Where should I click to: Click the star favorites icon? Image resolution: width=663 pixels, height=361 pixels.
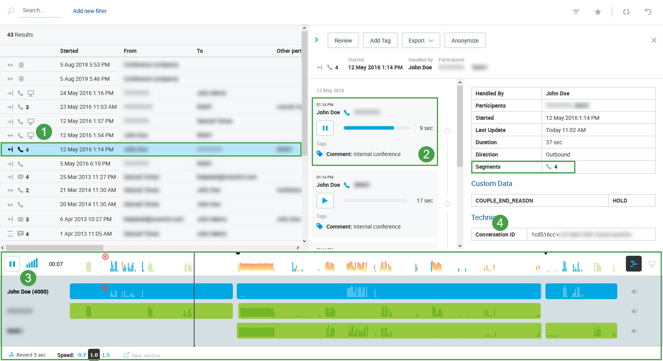click(598, 12)
